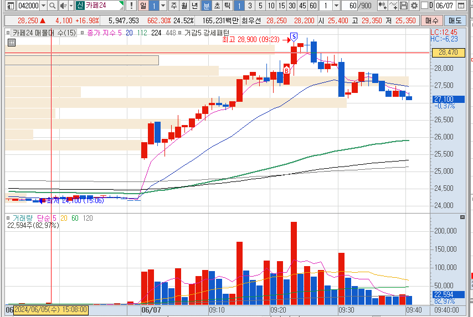
Task: Click the date field showing 06/07
Action: point(445,6)
